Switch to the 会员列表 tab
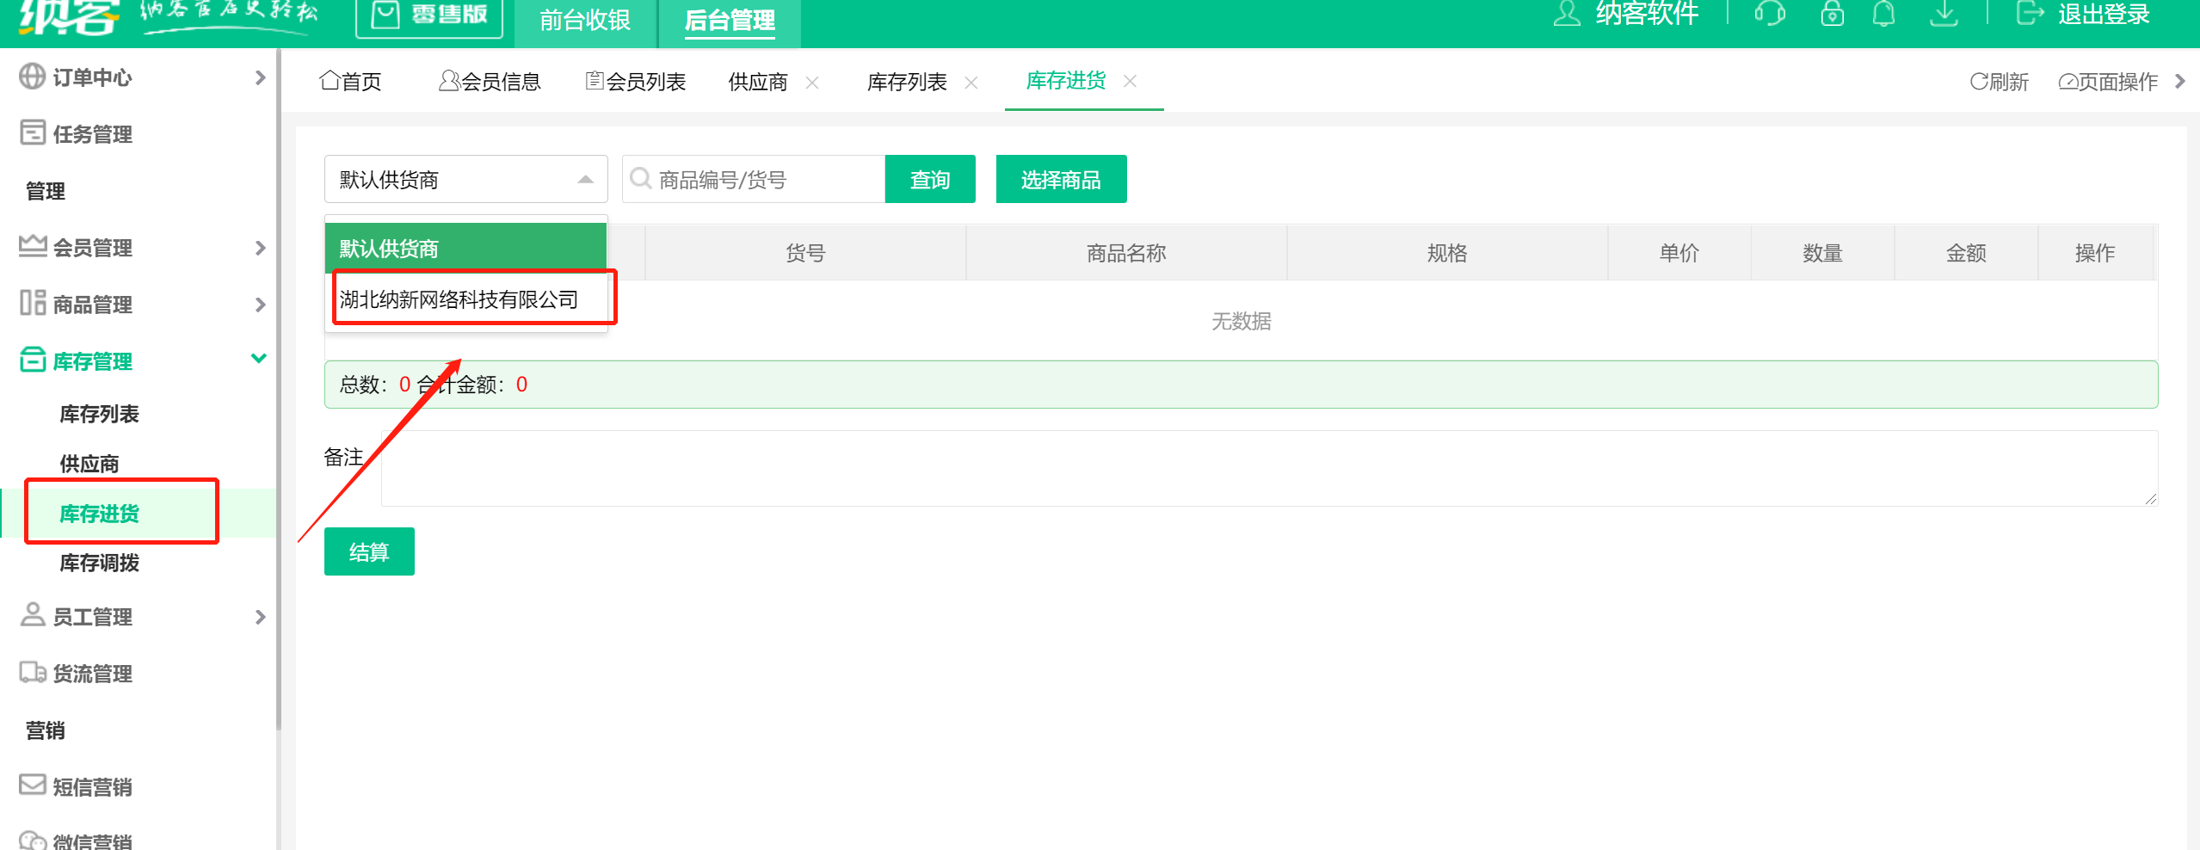2200x850 pixels. [646, 81]
